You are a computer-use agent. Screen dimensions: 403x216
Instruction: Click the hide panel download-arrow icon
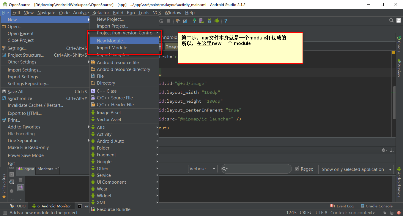point(392,150)
